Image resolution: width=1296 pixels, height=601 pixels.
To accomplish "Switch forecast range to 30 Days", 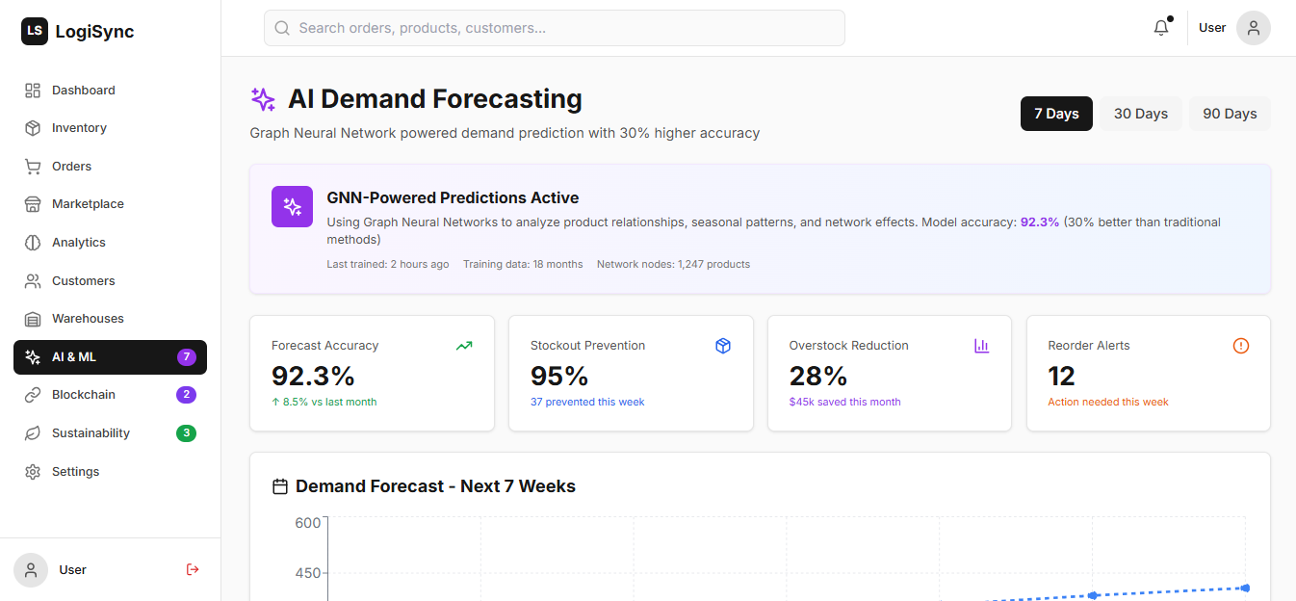I will click(1140, 114).
